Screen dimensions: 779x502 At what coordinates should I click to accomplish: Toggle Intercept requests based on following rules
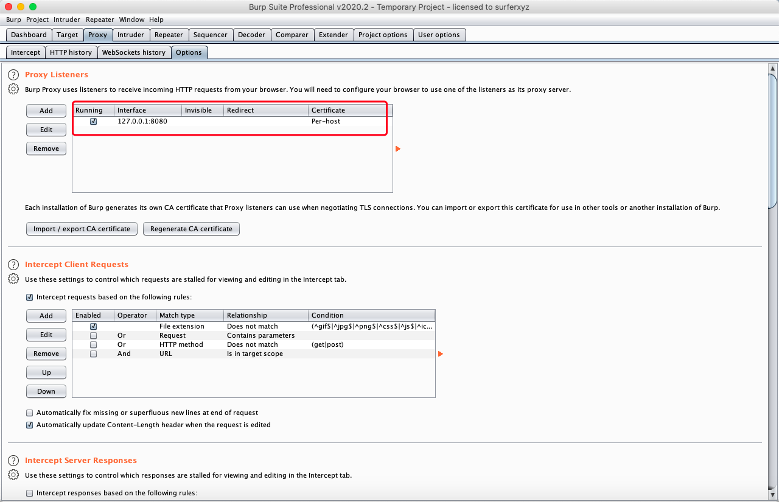click(29, 297)
